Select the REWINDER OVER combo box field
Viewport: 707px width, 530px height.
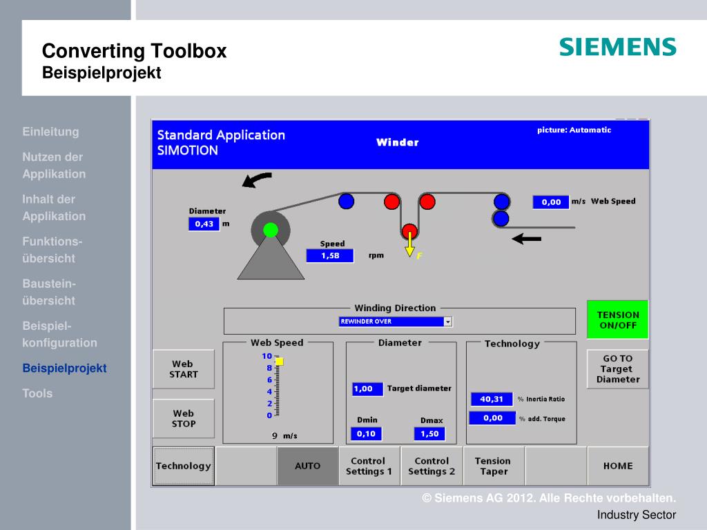point(396,322)
